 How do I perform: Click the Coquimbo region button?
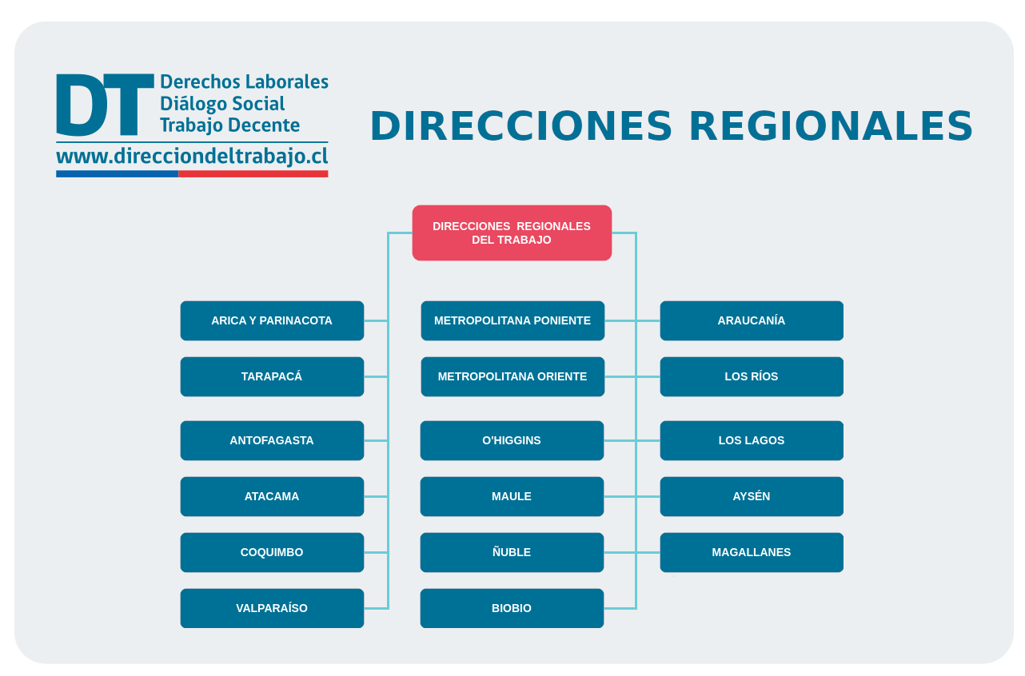[272, 552]
